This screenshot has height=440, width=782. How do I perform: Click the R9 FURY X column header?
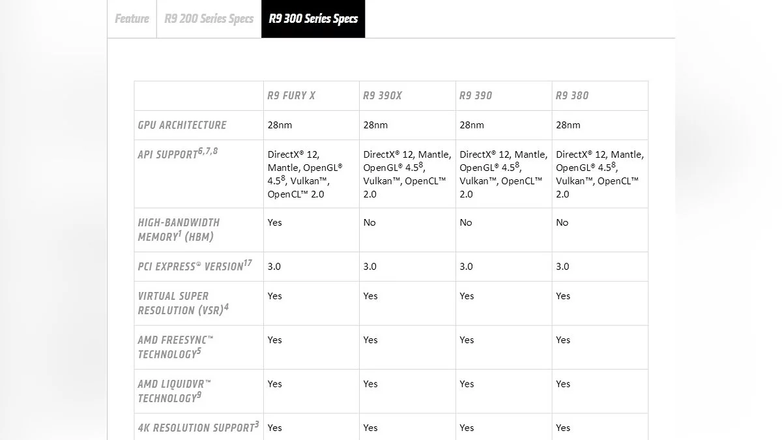291,96
